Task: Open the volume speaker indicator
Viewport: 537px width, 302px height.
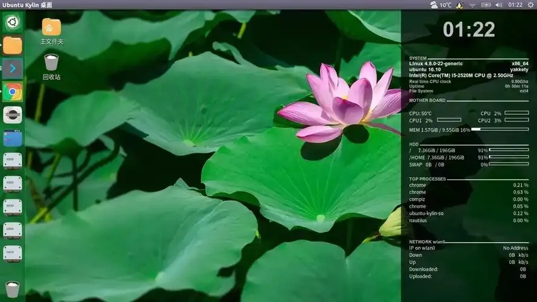Action: coord(499,5)
